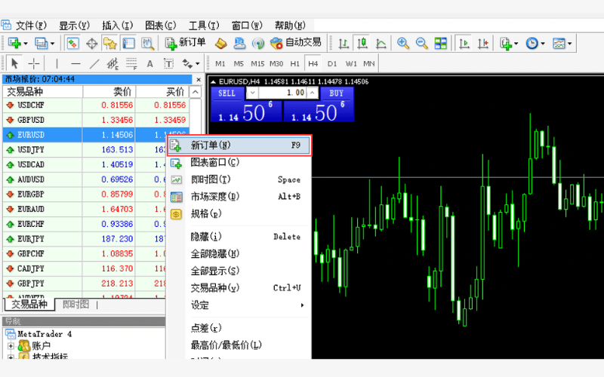The width and height of the screenshot is (604, 377).
Task: Collapse one-click trading panel triangle
Action: 213,81
